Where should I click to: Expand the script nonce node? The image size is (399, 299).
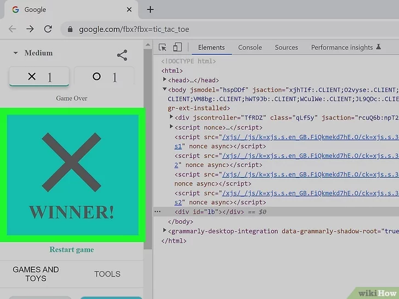pos(171,127)
